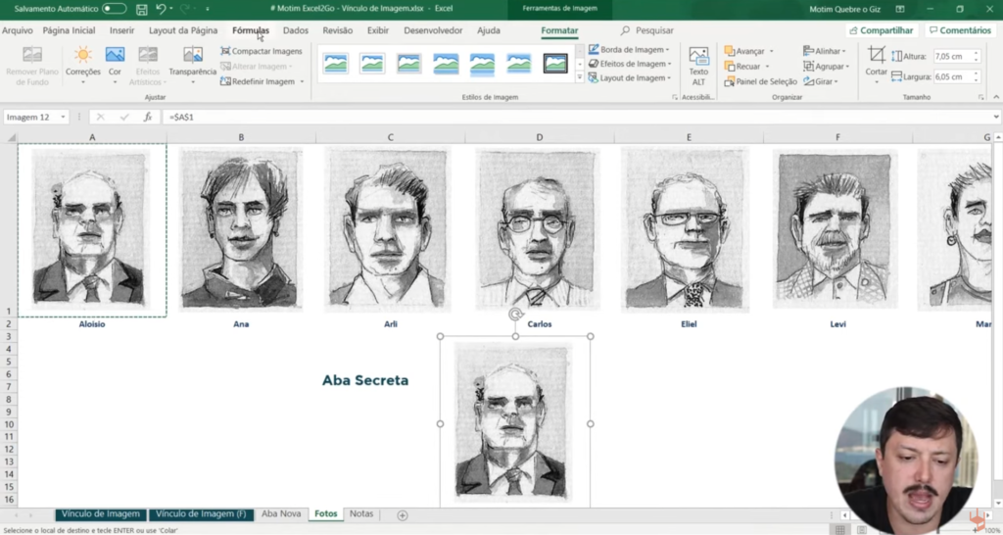
Task: Open the Transparência options
Action: tap(193, 66)
